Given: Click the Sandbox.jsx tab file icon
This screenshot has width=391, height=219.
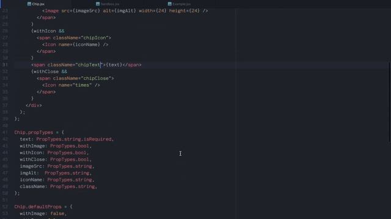Looking at the screenshot, I should pyautogui.click(x=98, y=4).
